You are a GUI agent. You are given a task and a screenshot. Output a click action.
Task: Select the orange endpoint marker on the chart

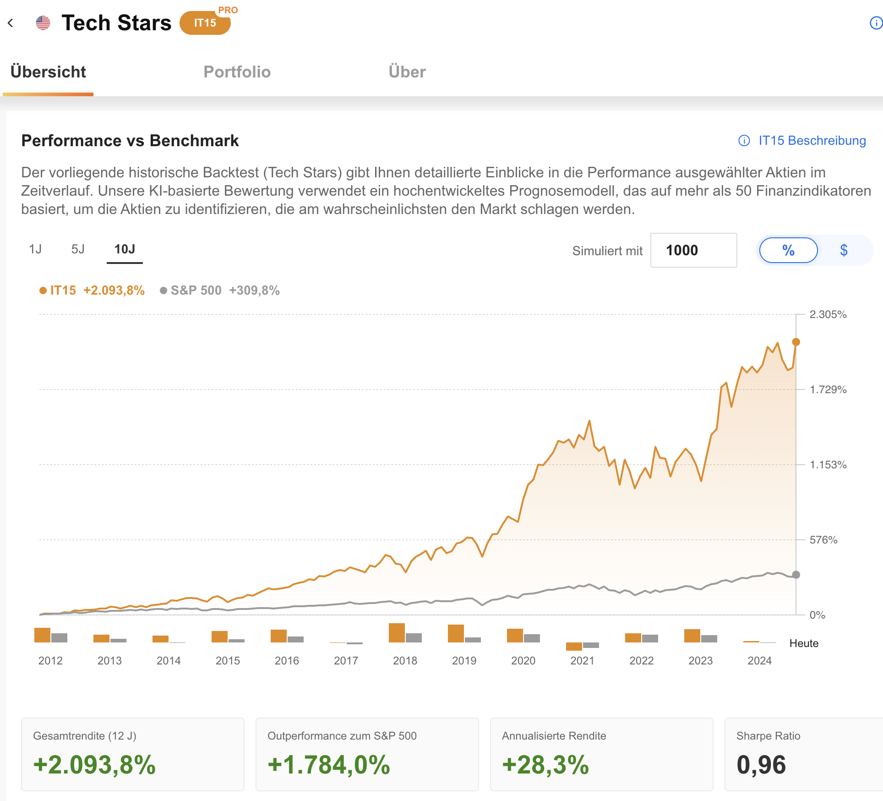(796, 341)
